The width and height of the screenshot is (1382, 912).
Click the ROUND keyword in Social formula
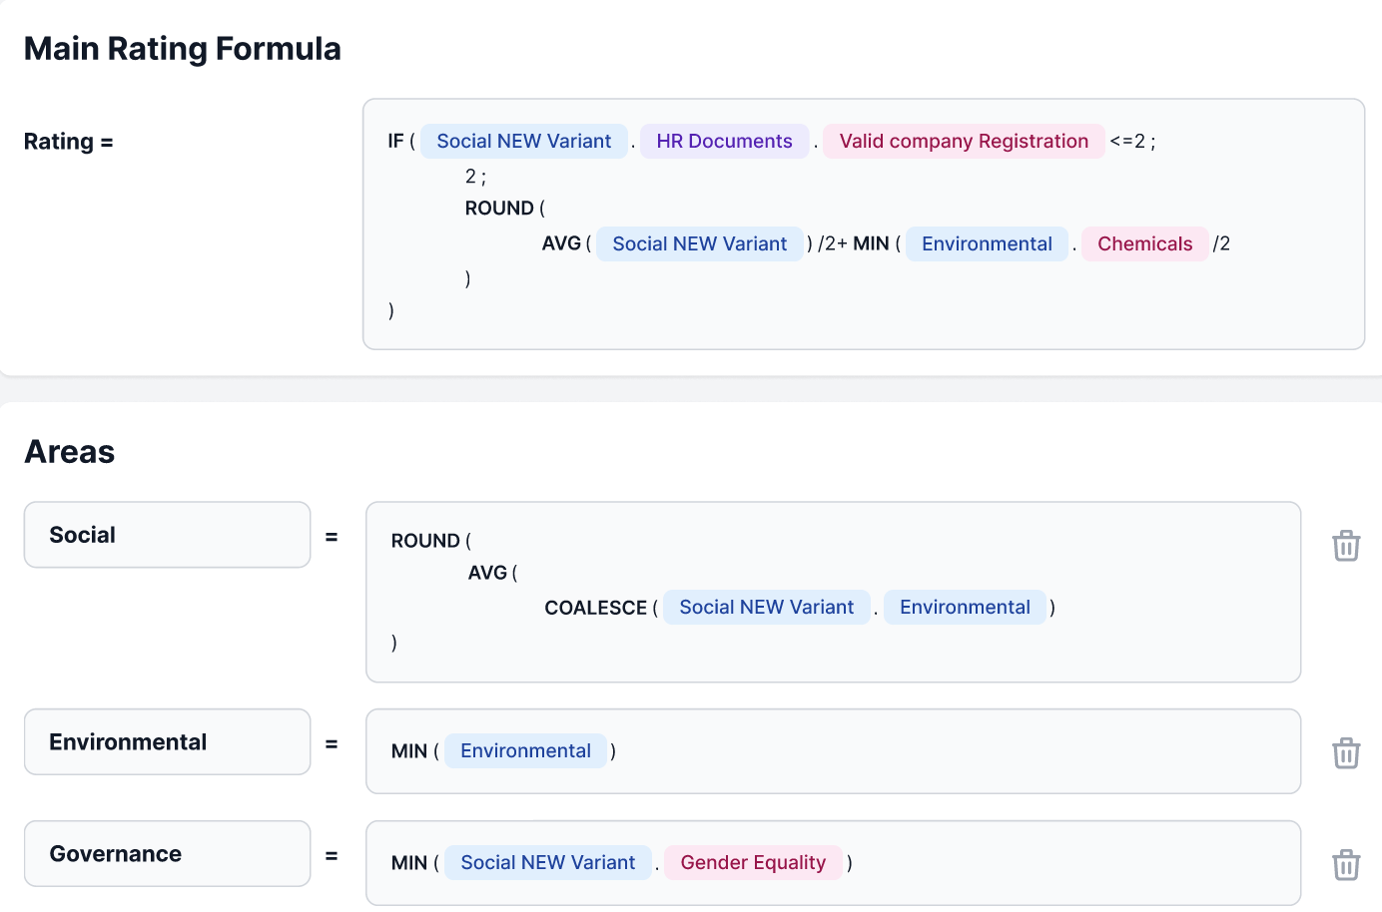coord(425,541)
